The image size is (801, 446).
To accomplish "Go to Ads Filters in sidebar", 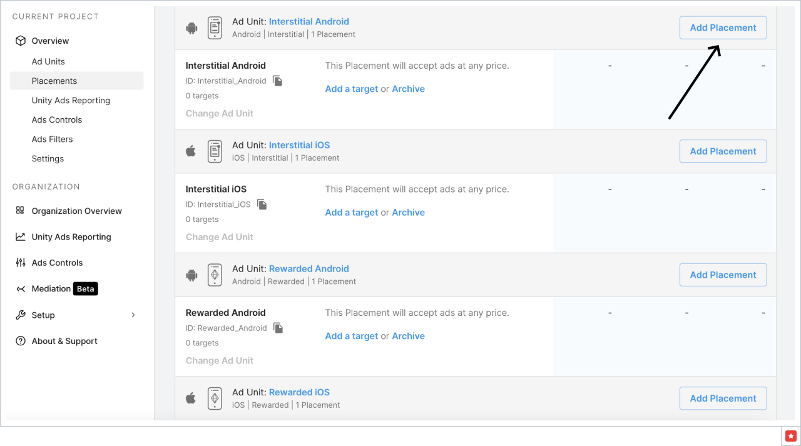I will (52, 139).
